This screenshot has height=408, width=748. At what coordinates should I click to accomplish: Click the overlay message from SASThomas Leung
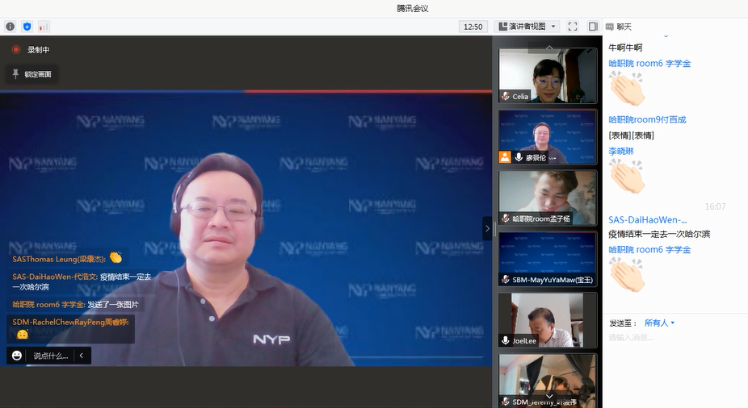[67, 259]
